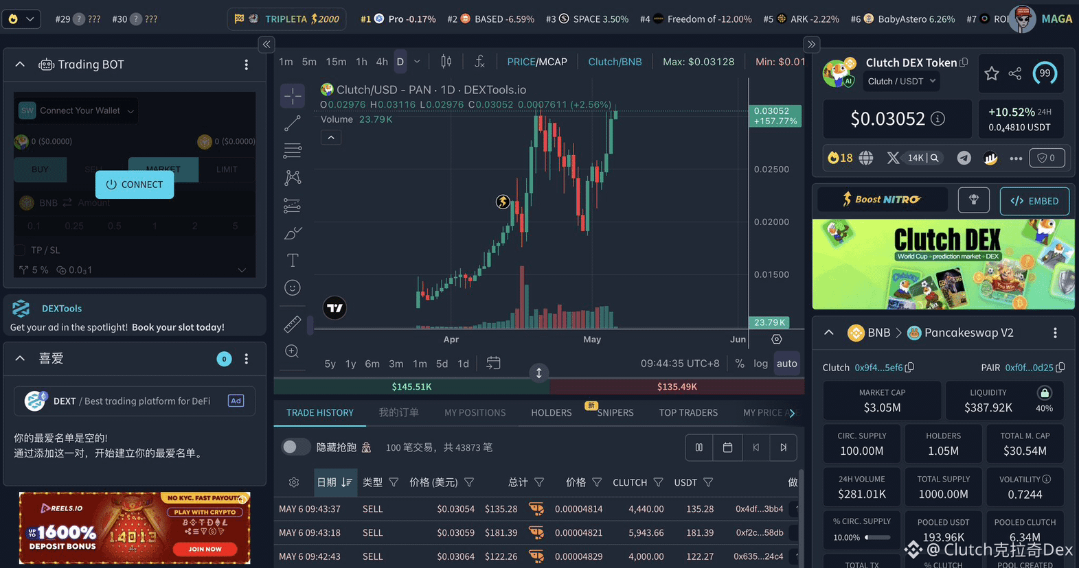Open the MY POSITIONS tab

pyautogui.click(x=475, y=412)
